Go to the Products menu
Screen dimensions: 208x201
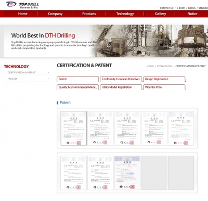point(89,14)
